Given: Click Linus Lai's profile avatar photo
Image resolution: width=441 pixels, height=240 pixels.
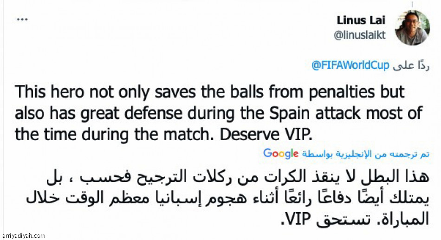Looking at the screenshot, I should (x=412, y=28).
